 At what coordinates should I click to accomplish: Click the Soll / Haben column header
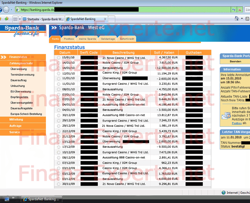tap(164, 52)
